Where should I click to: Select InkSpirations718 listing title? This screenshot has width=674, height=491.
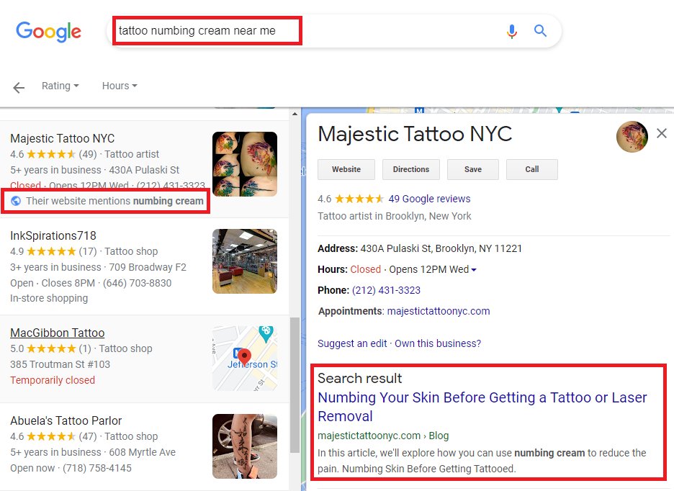pyautogui.click(x=53, y=235)
